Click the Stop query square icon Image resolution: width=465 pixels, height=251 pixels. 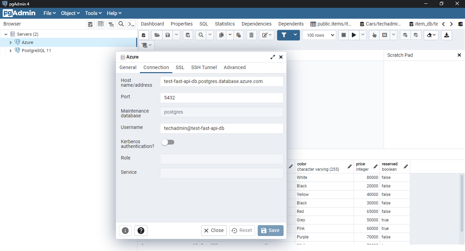[x=344, y=35]
